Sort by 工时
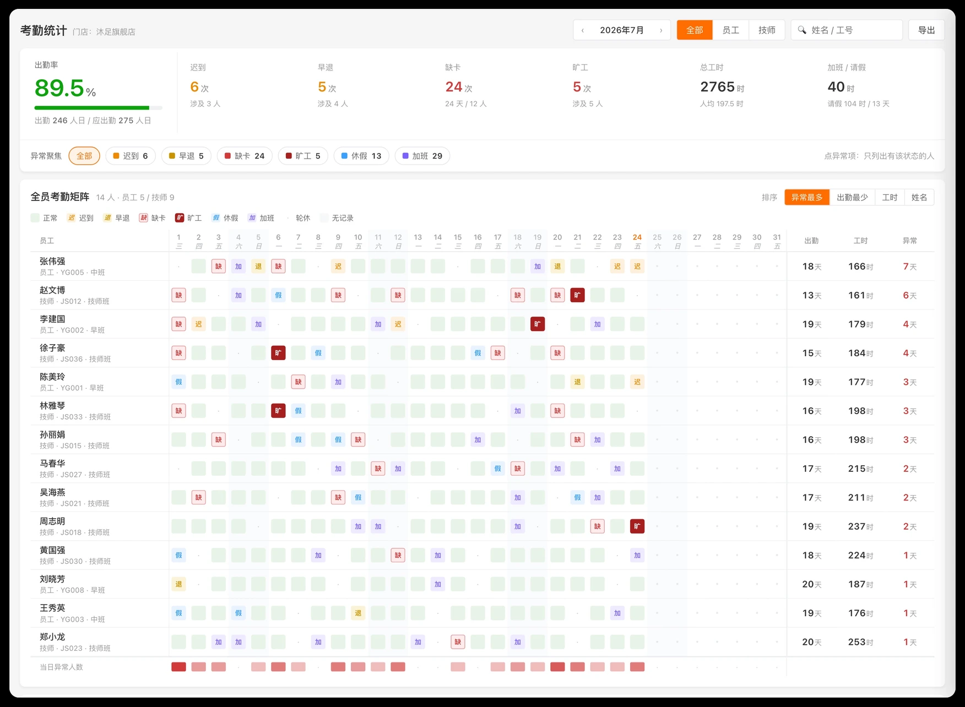 point(890,197)
